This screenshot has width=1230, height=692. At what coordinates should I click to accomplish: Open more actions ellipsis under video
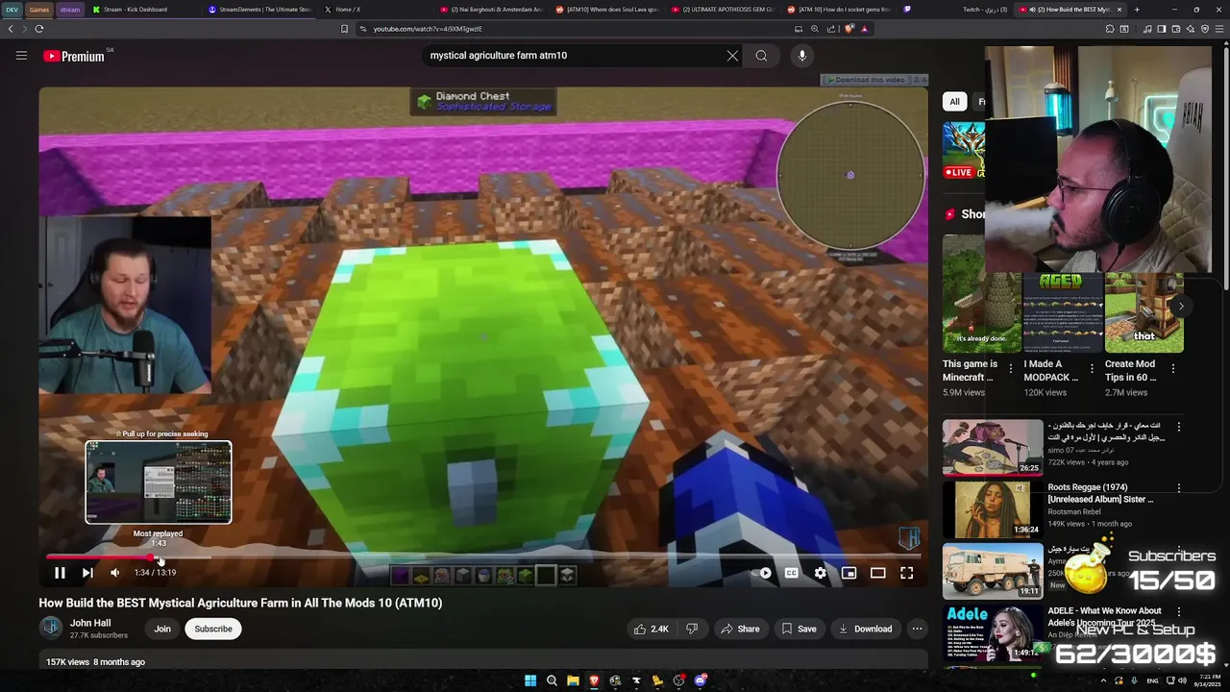click(x=917, y=629)
